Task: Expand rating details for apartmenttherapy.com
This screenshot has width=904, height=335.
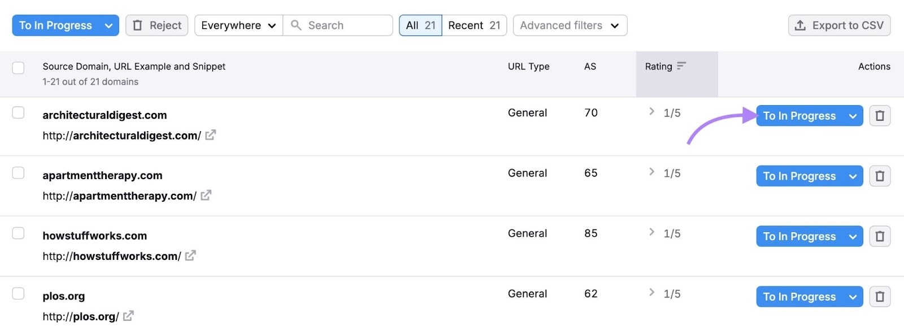Action: (651, 172)
